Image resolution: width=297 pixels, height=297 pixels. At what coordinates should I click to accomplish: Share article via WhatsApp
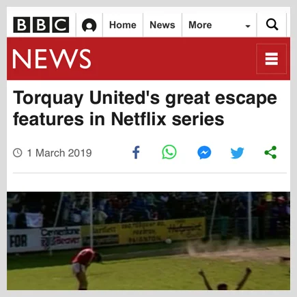(169, 152)
